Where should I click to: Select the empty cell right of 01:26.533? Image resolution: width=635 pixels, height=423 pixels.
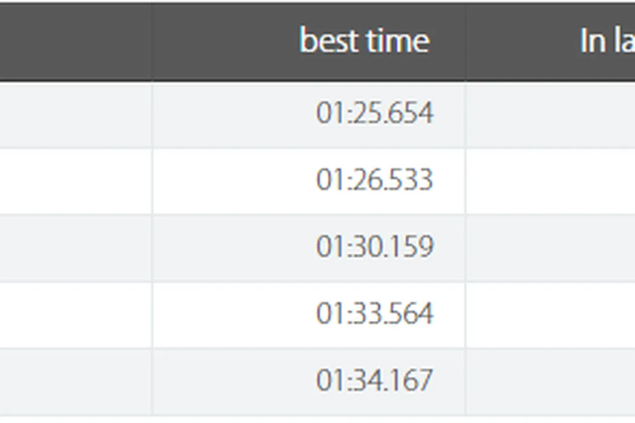coord(550,180)
